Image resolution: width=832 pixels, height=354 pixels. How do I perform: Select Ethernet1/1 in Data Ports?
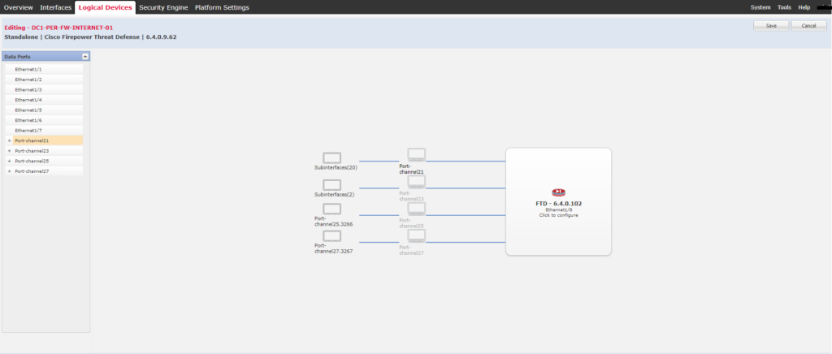coord(44,70)
